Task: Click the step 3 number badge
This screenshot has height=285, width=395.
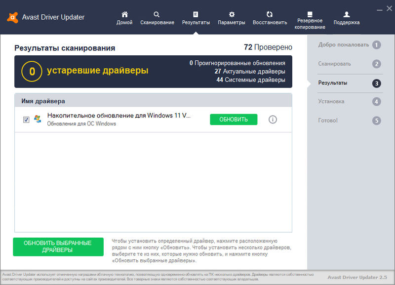Action: click(377, 83)
